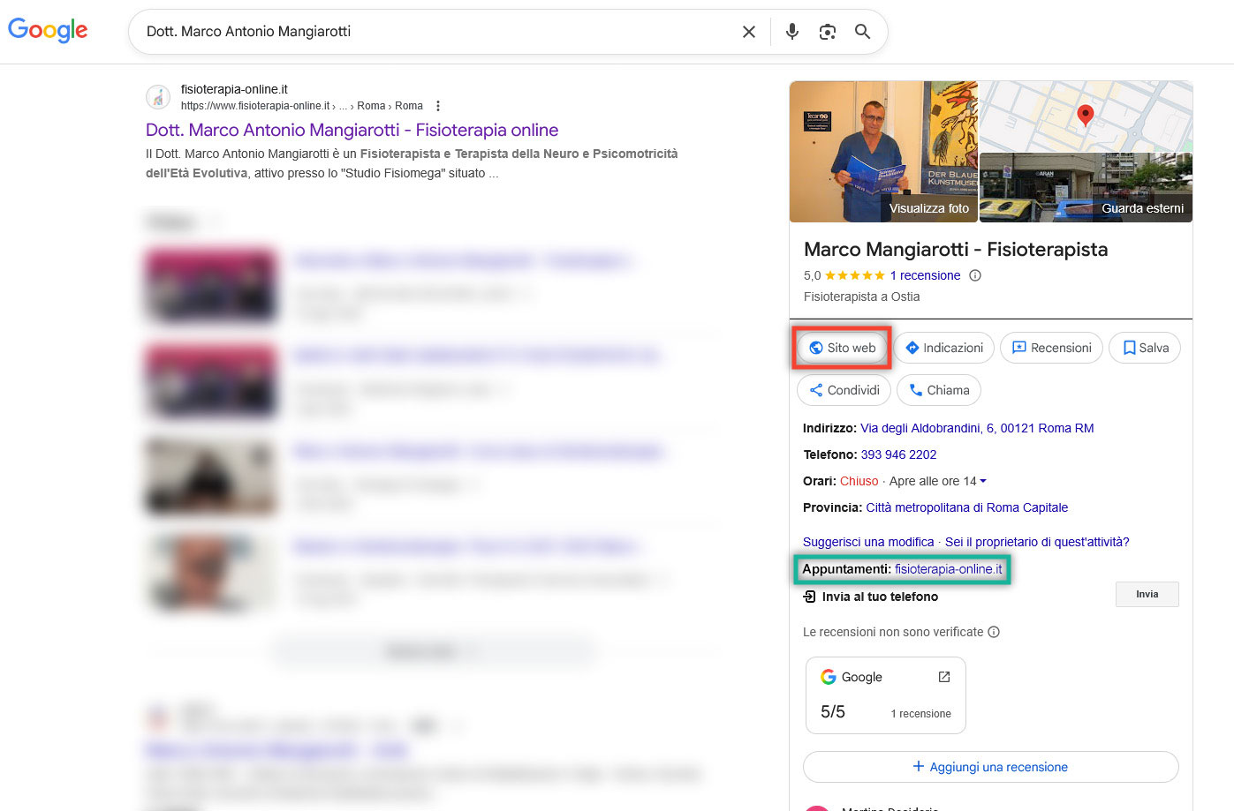Open Google reviews external link icon
Image resolution: width=1234 pixels, height=811 pixels.
point(944,677)
